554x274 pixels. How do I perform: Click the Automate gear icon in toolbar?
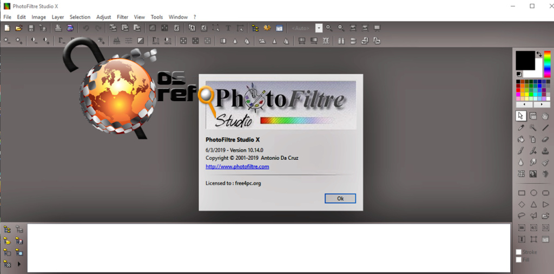(267, 28)
